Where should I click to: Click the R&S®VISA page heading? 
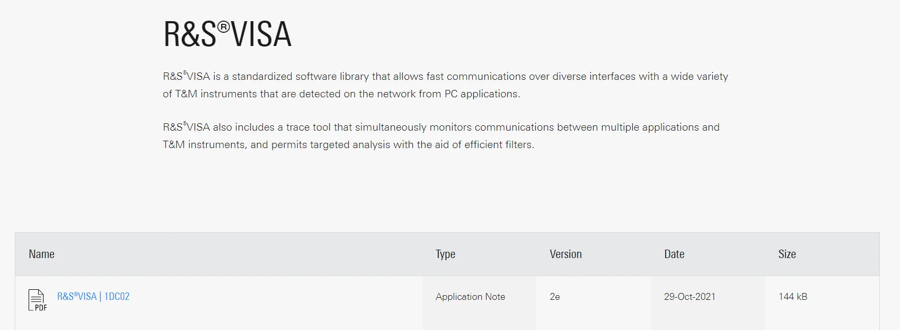(227, 34)
